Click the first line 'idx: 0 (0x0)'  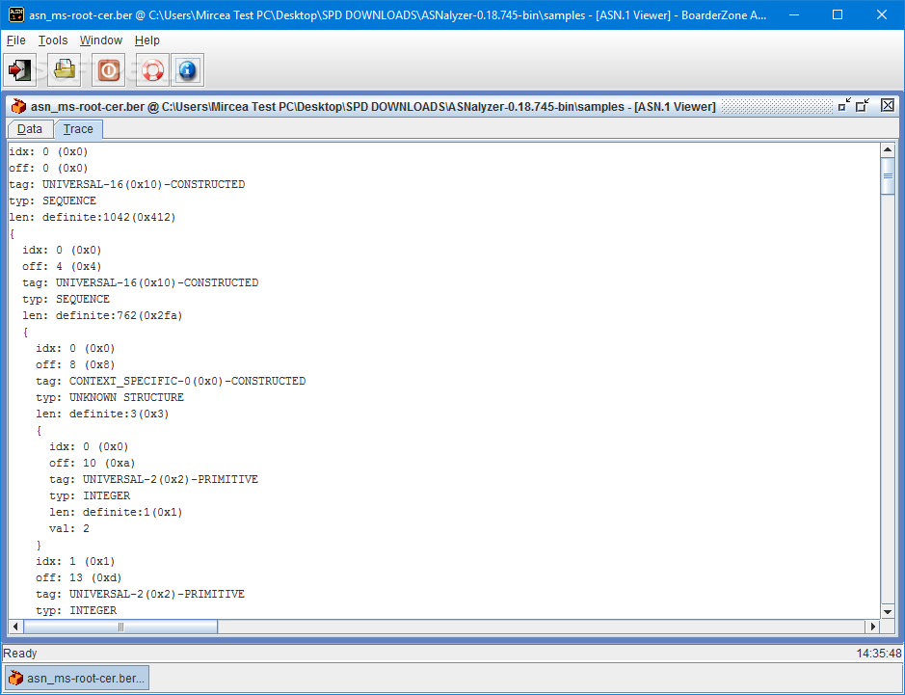click(x=48, y=151)
